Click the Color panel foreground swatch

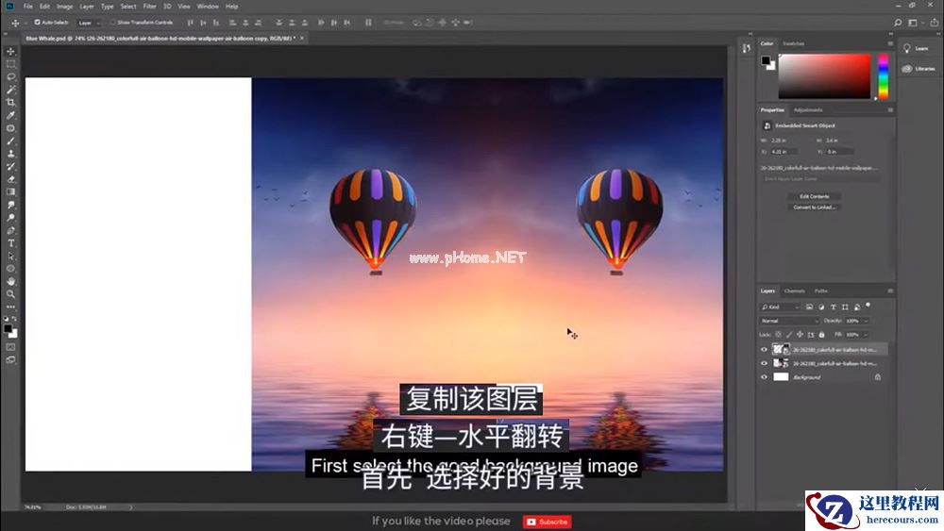tap(766, 60)
